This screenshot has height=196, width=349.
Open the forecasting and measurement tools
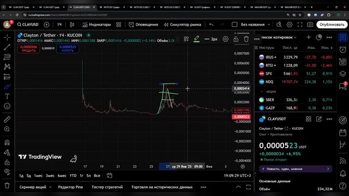(x=7, y=77)
